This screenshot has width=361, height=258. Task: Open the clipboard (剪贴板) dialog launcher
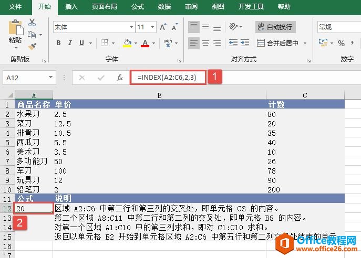coord(44,60)
